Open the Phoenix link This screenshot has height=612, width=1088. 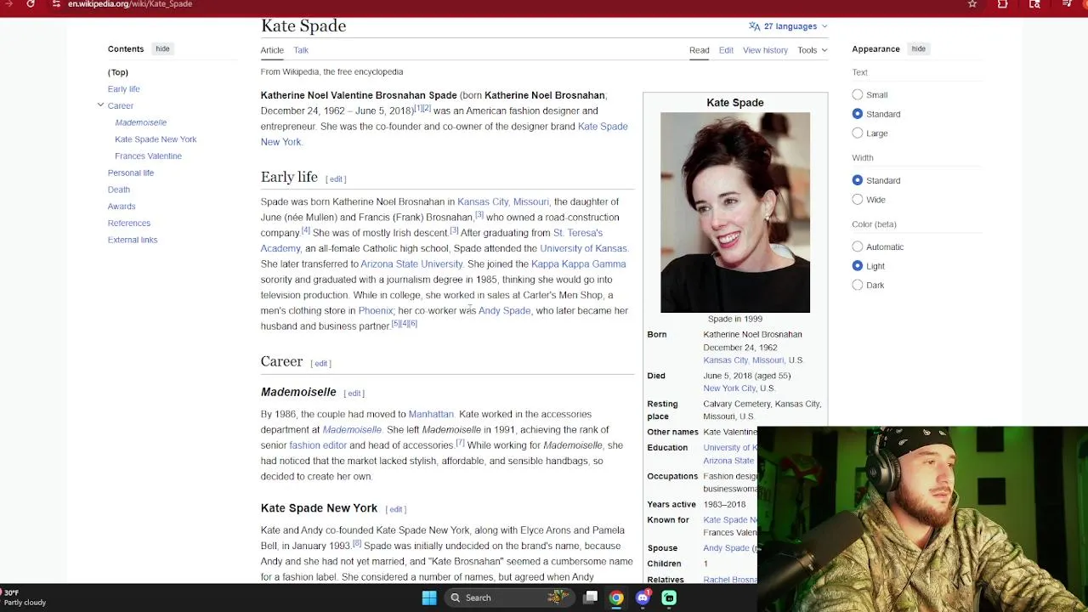click(x=376, y=311)
